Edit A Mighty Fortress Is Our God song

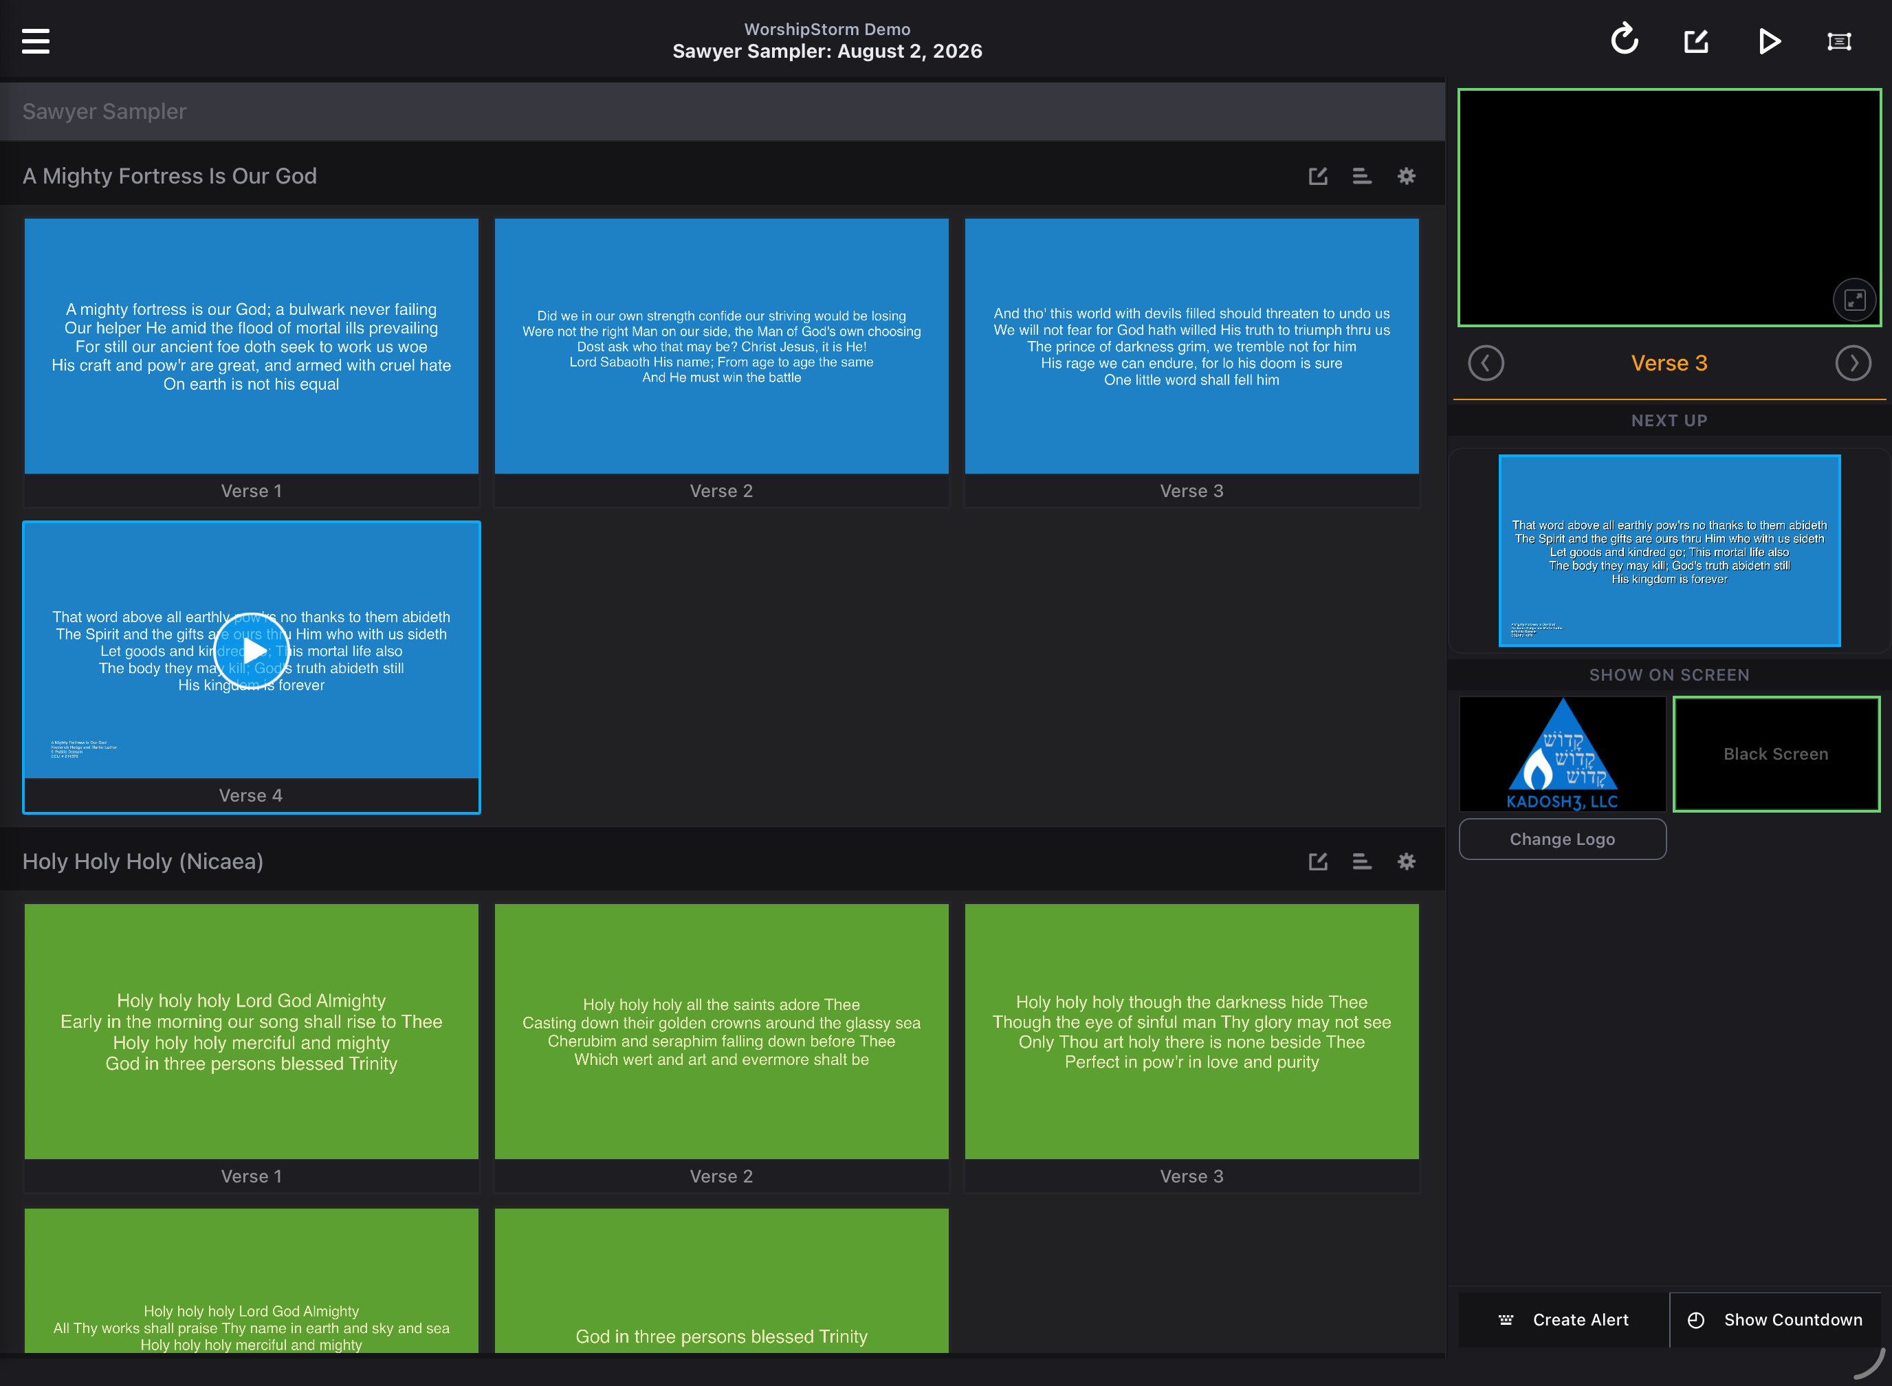pos(1318,175)
